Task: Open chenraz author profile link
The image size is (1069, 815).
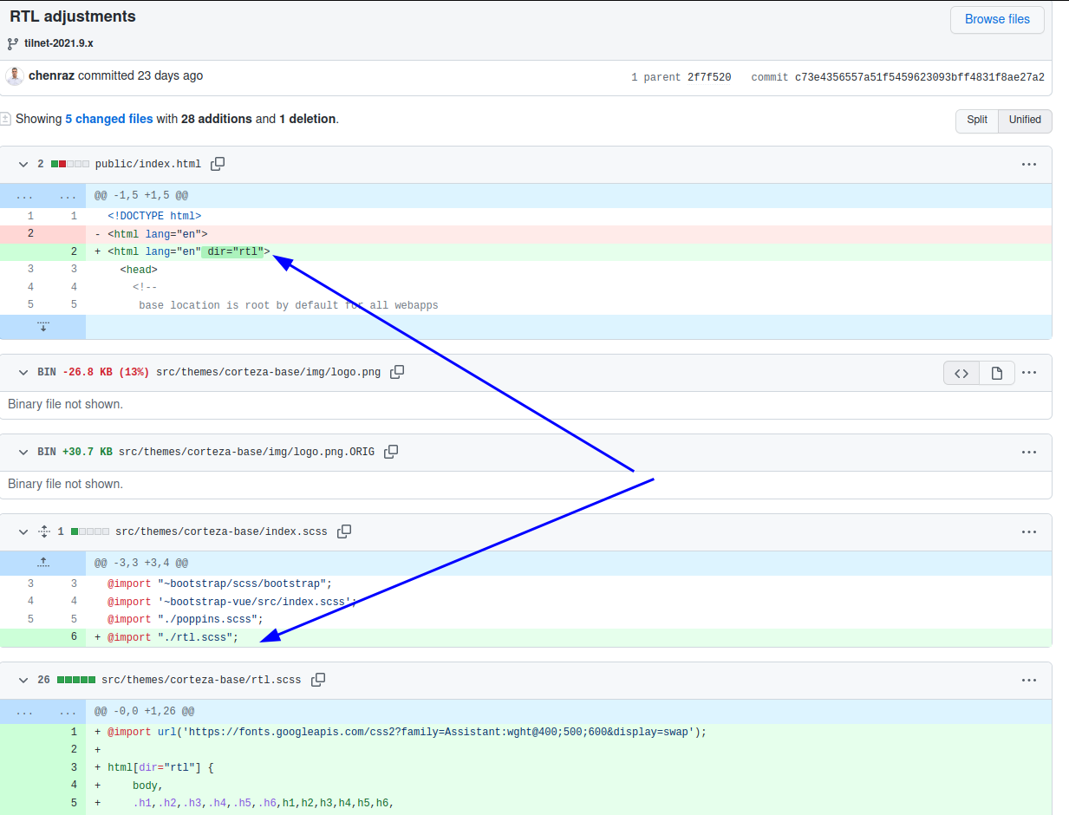Action: point(51,75)
